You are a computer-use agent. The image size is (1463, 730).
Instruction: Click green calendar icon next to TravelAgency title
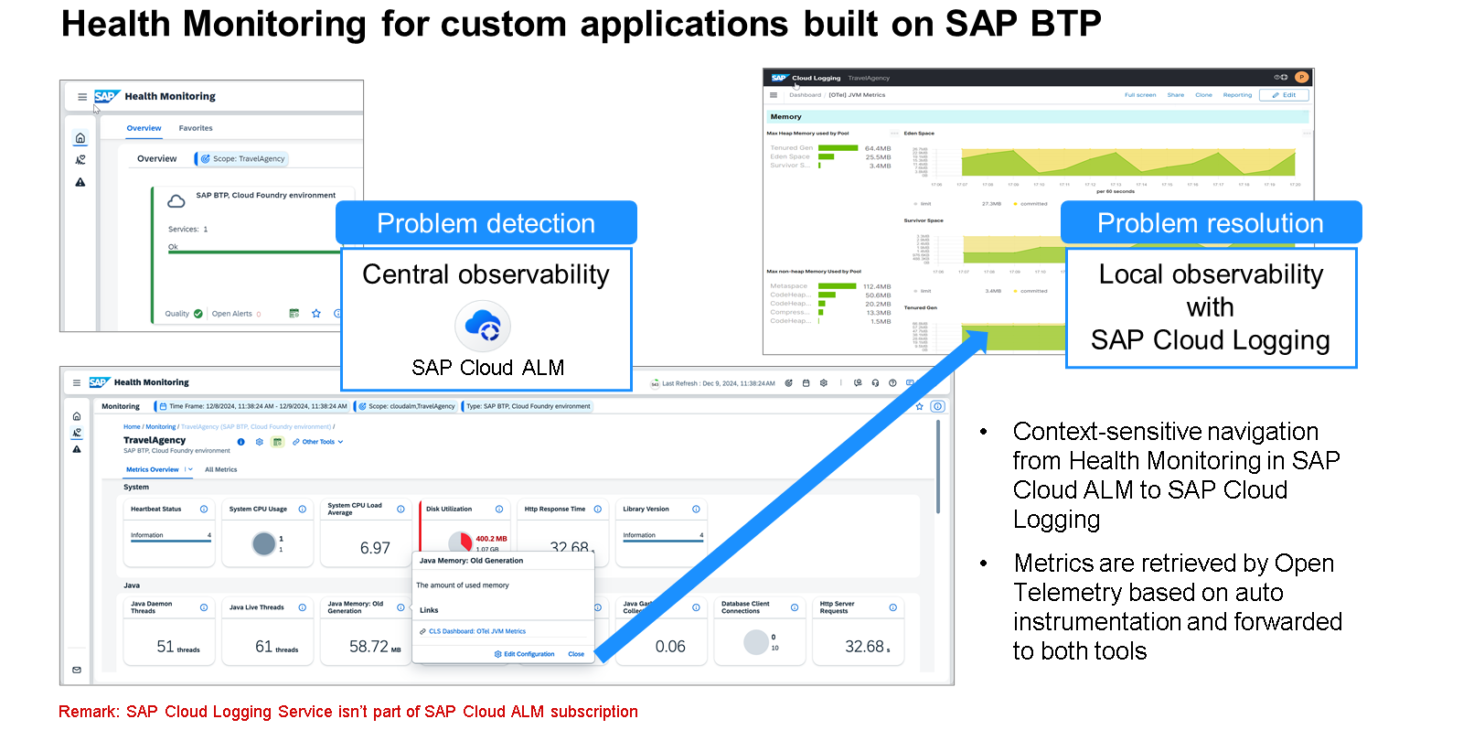277,442
